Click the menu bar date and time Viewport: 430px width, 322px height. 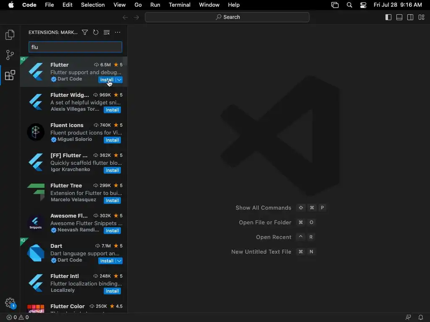[x=398, y=5]
